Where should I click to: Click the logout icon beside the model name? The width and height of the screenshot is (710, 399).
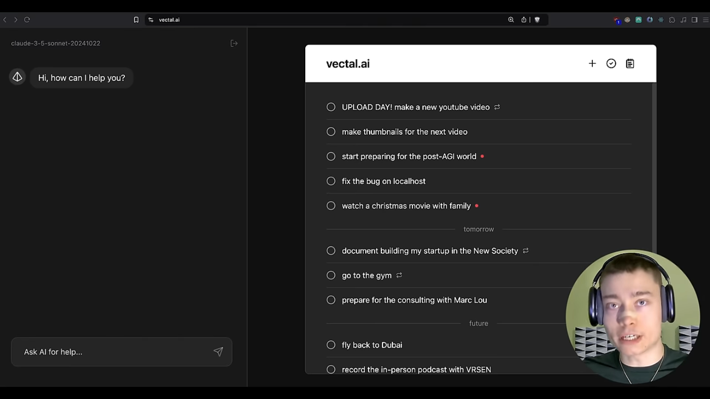[x=234, y=43]
